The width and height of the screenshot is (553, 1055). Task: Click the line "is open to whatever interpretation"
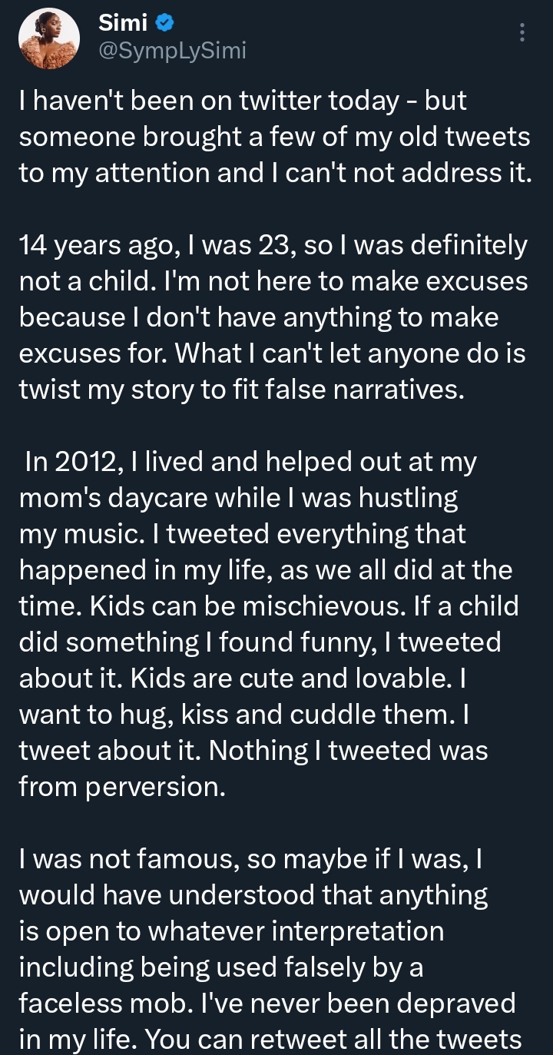(231, 931)
